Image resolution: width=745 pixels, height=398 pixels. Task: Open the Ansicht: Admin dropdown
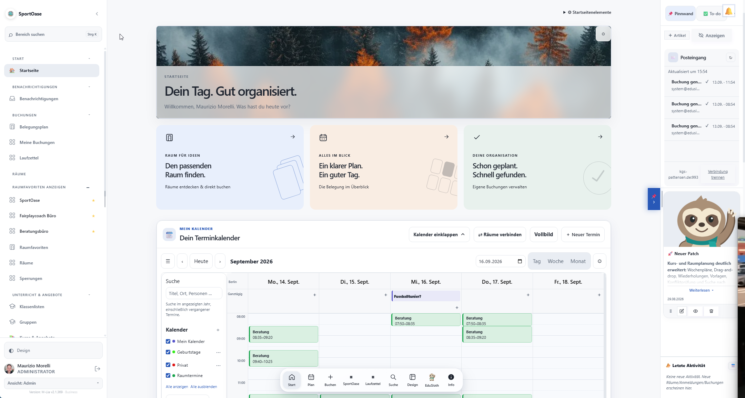coord(53,383)
